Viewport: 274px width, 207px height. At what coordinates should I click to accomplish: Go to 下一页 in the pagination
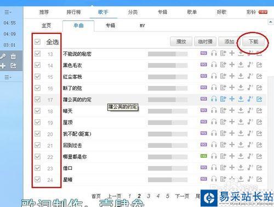pyautogui.click(x=182, y=196)
